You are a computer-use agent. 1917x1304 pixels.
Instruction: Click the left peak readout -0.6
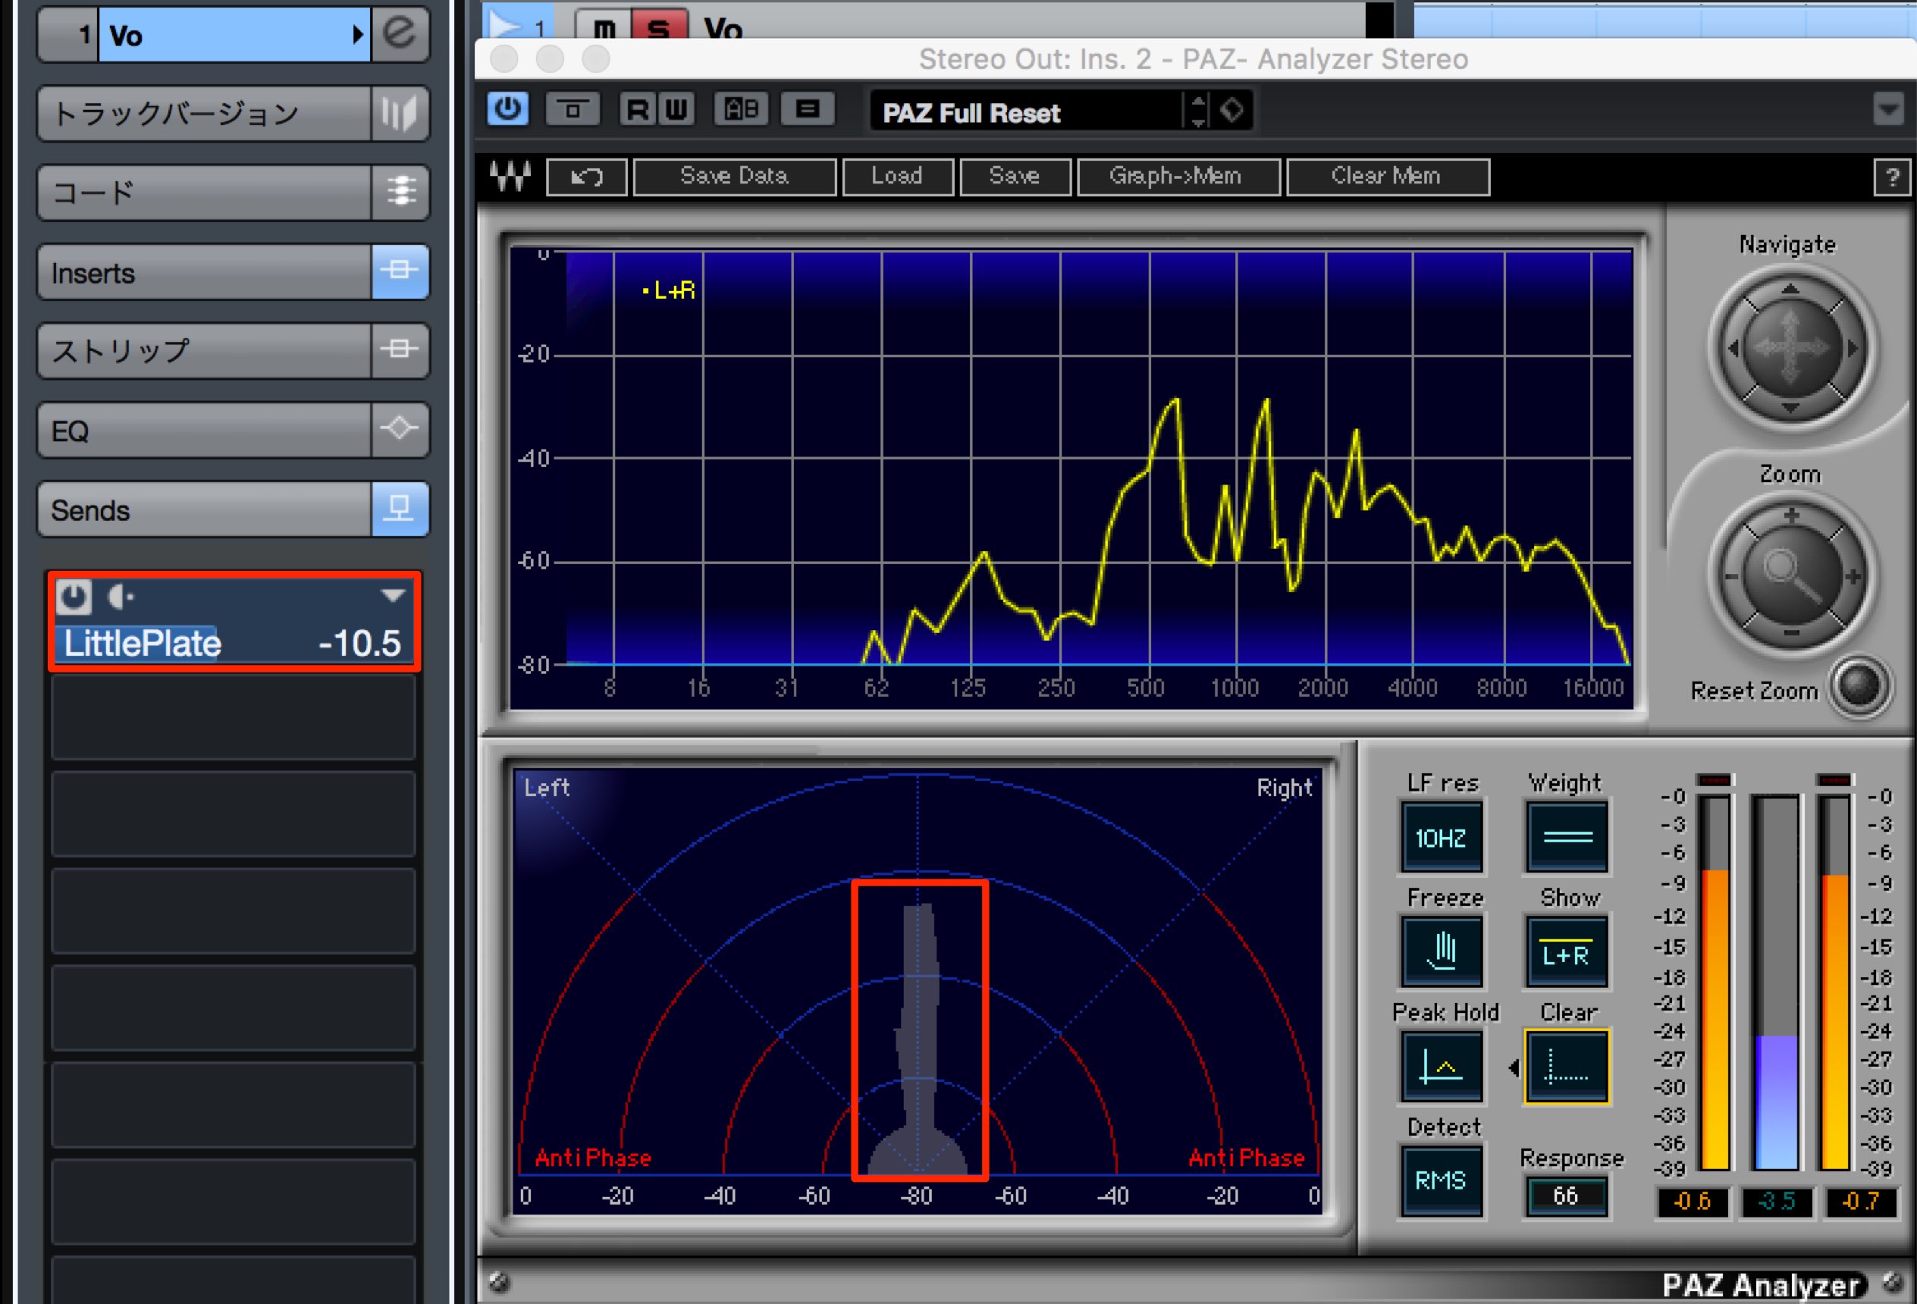1693,1202
